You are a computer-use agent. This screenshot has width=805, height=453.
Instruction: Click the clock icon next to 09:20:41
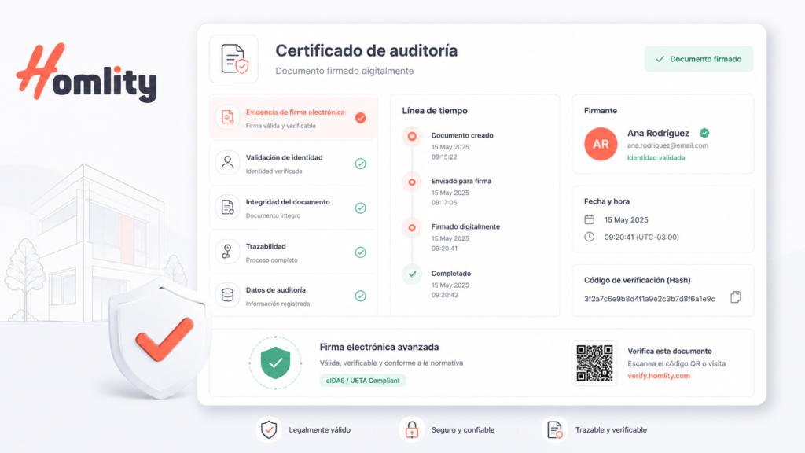pyautogui.click(x=590, y=237)
